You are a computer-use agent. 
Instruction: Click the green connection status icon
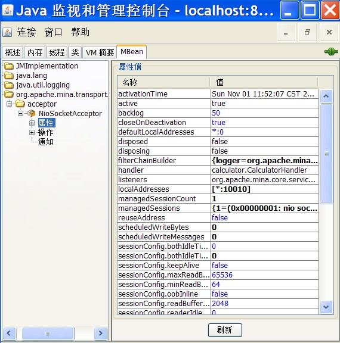(331, 52)
